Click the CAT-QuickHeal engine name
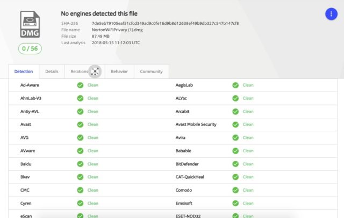Viewport: 344px width, 218px height. (x=190, y=177)
